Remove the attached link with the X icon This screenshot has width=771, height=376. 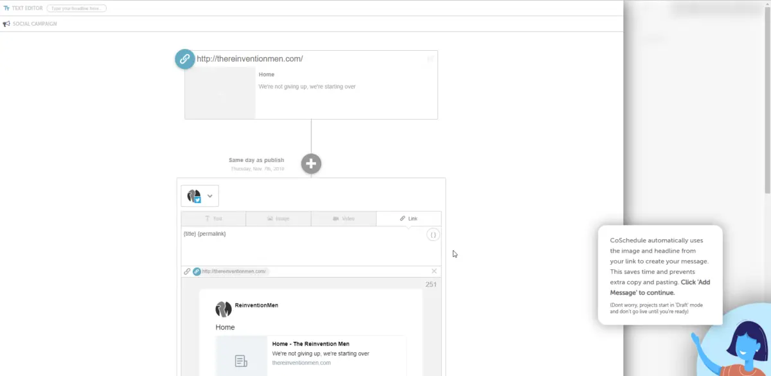pyautogui.click(x=434, y=271)
